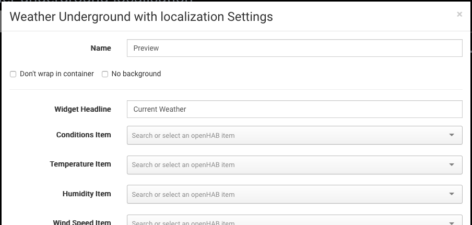Click the Widget Headline label
Image resolution: width=472 pixels, height=225 pixels.
(x=82, y=109)
